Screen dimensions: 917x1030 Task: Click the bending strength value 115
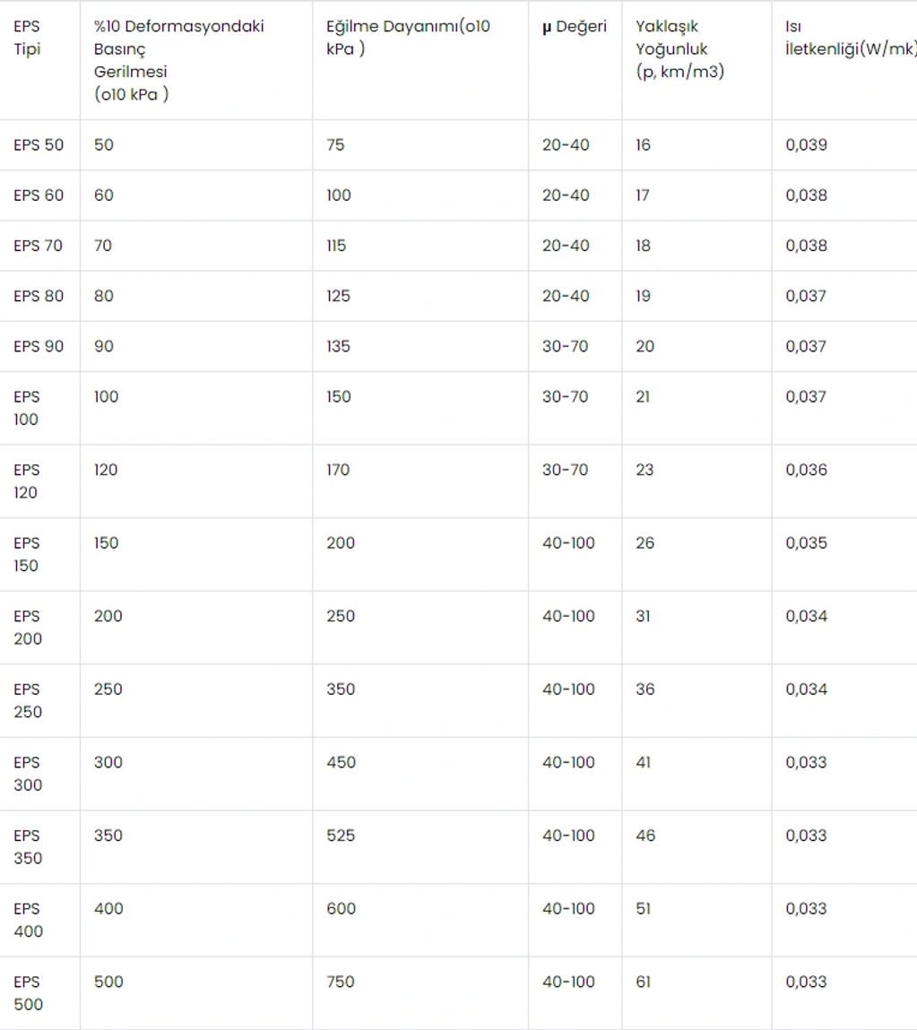[336, 246]
